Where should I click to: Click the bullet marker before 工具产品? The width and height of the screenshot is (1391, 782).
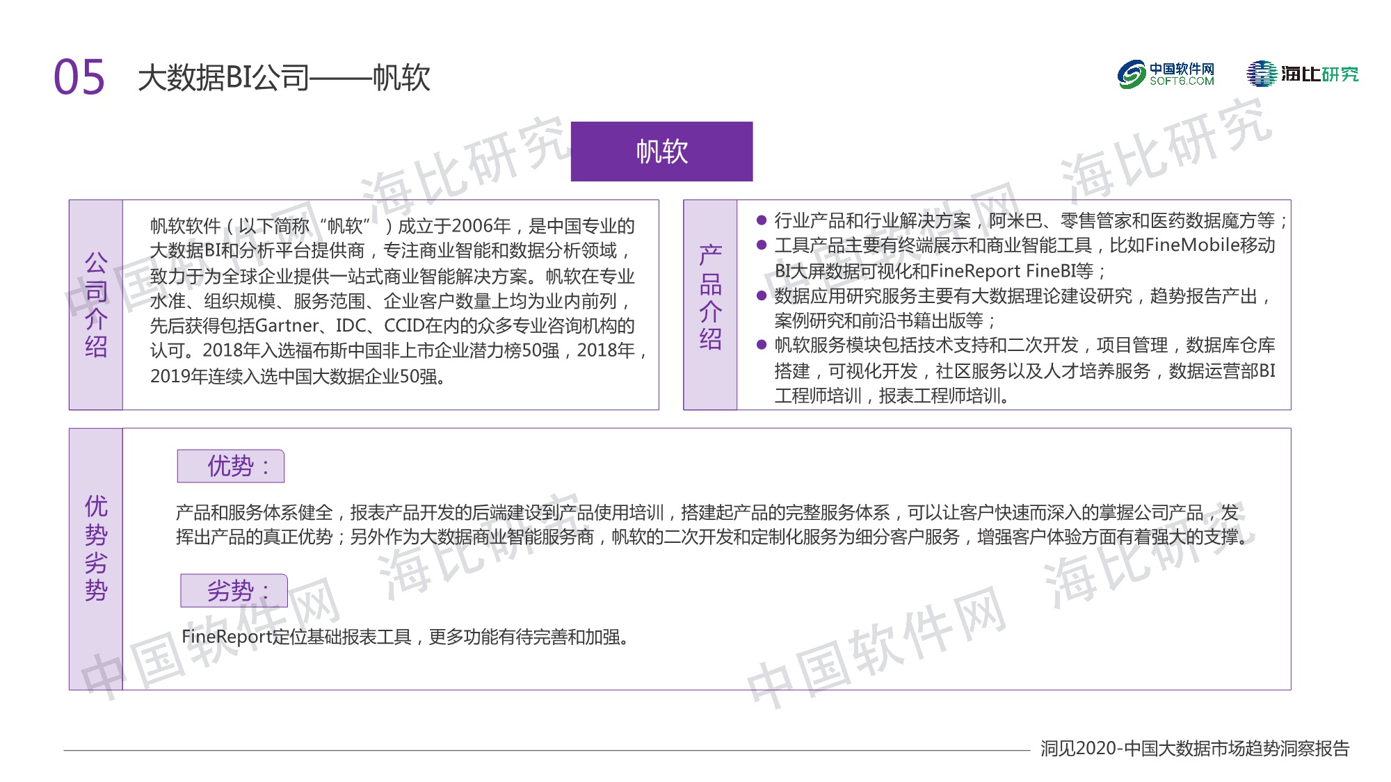coord(762,244)
